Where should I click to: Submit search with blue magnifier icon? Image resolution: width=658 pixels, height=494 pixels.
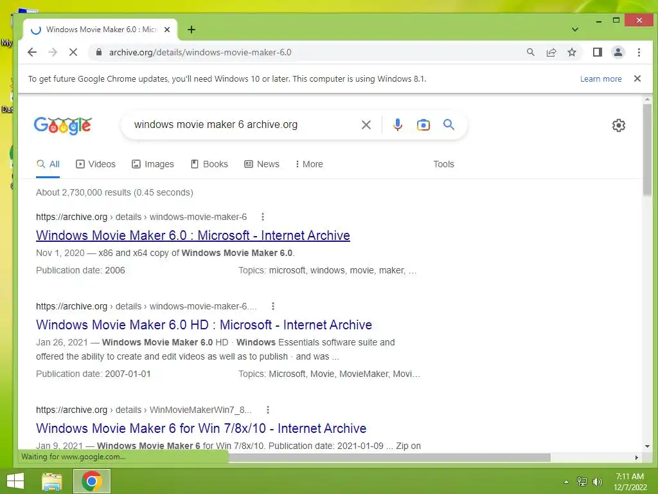[x=449, y=124]
